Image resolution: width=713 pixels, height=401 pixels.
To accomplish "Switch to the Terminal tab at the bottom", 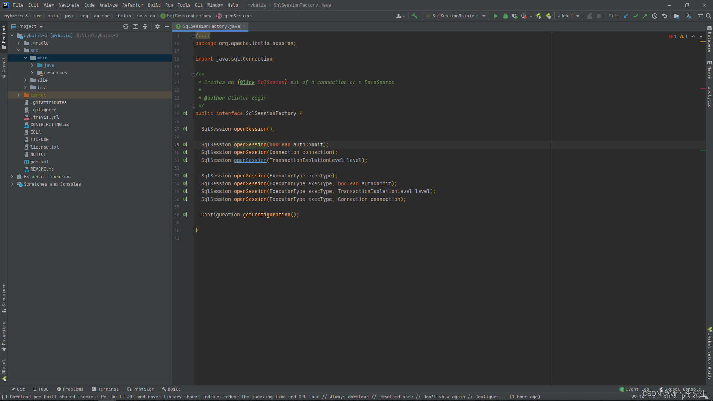I will 105,389.
